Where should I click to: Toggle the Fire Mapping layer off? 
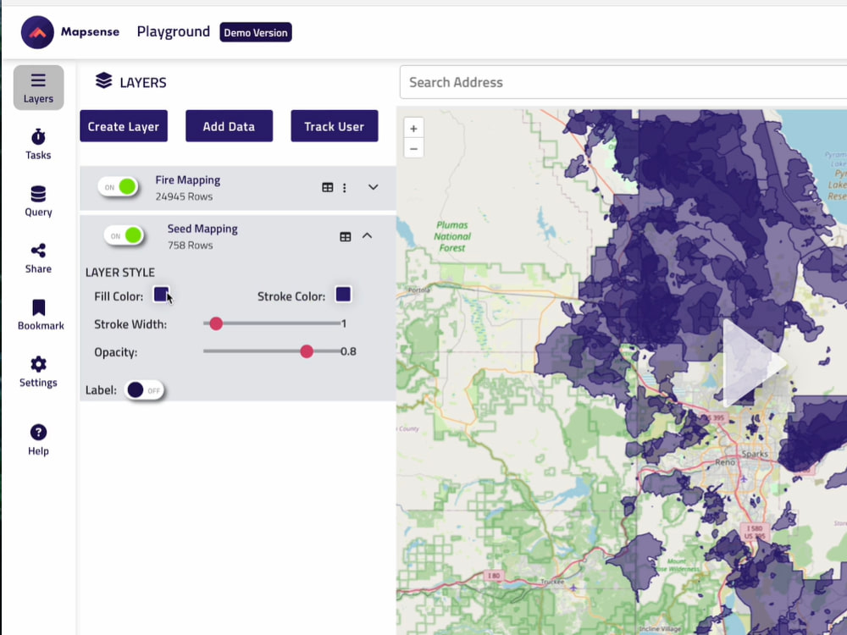119,187
